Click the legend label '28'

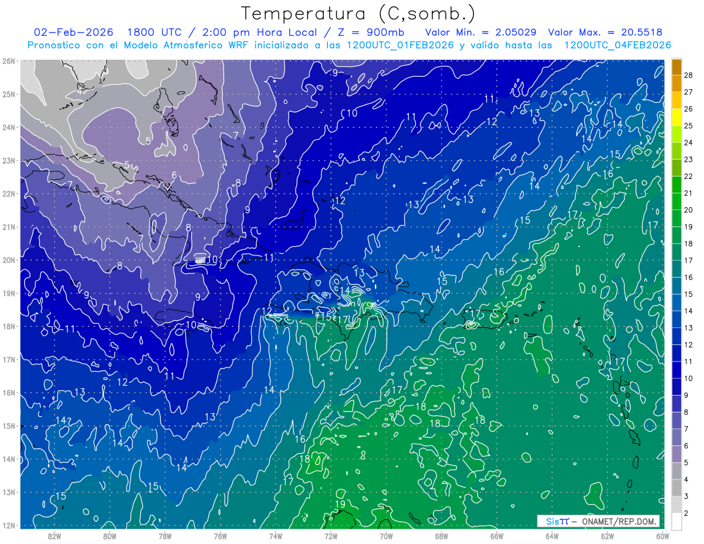click(x=688, y=75)
